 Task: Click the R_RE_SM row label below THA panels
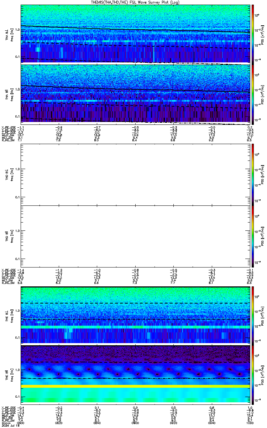pyautogui.click(x=7, y=141)
